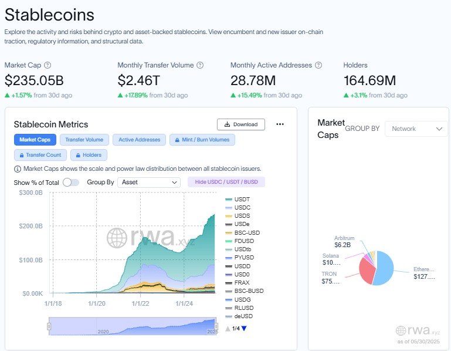451x351 pixels.
Task: Click Hide USDC / USDT / BUSD button
Action: click(226, 182)
